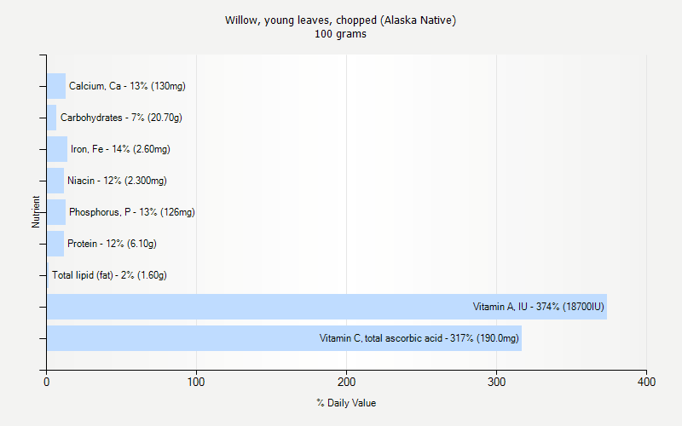The image size is (682, 426).
Task: Click the Protein bar
Action: pyautogui.click(x=55, y=244)
